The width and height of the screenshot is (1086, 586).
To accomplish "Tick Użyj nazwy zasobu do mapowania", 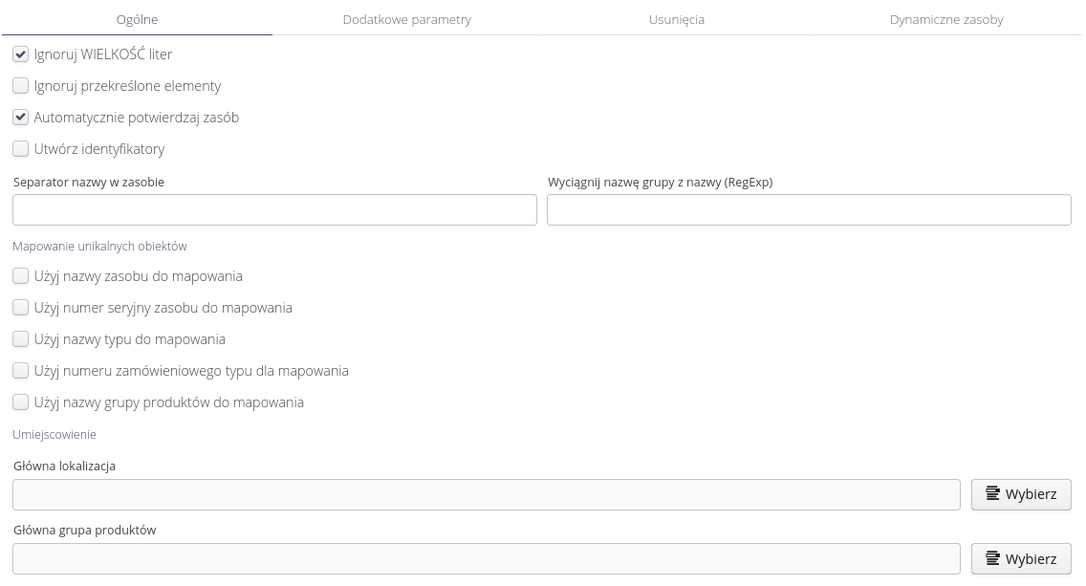I will point(21,276).
